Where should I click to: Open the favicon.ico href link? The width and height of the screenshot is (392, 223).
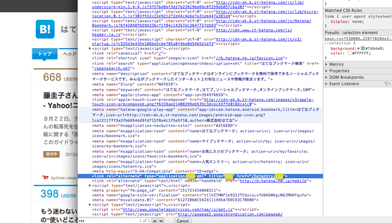click(249, 58)
